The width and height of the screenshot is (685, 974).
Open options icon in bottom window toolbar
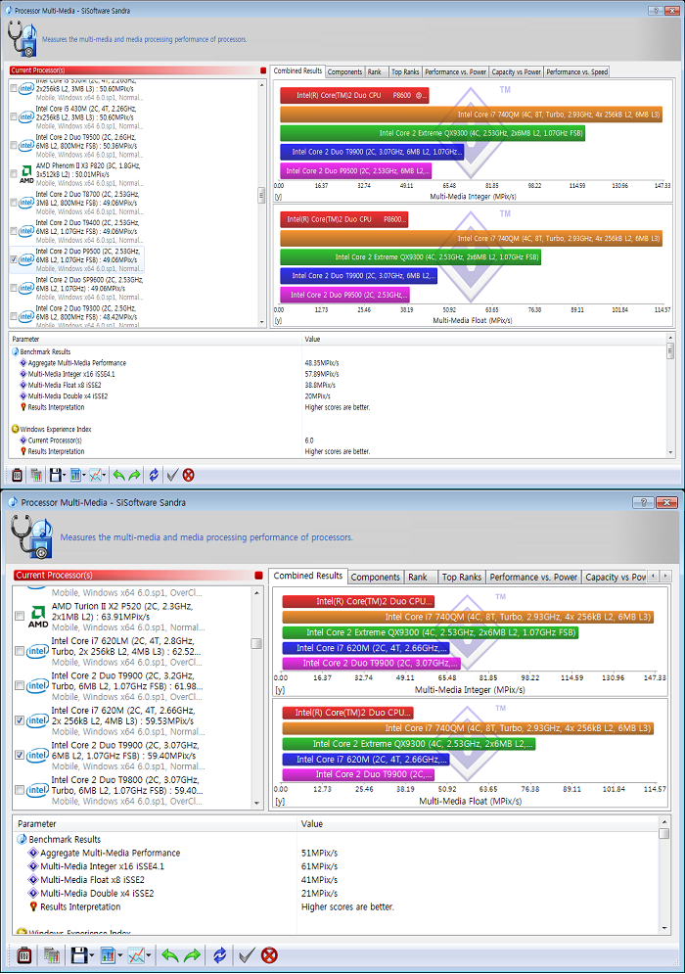point(24,954)
